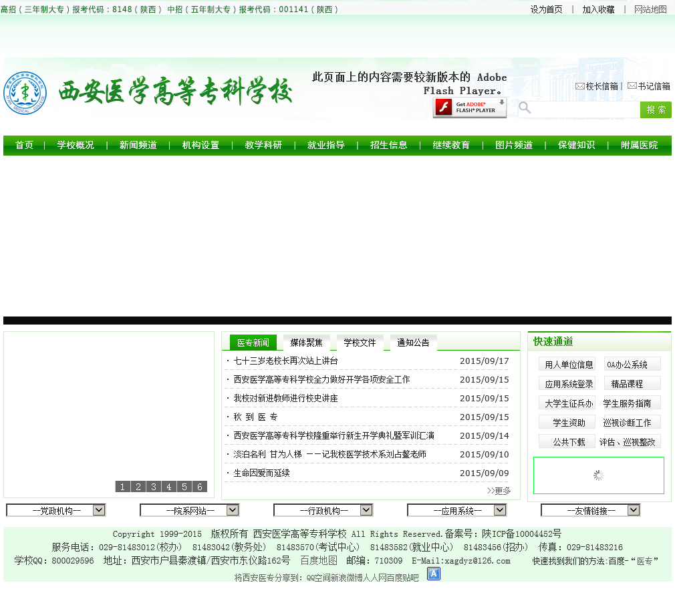This screenshot has height=613, width=675.
Task: Select slideshow page 4
Action: tap(168, 487)
